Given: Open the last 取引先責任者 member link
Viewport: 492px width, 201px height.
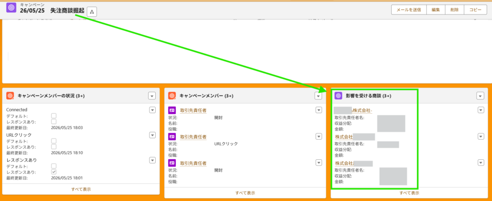Looking at the screenshot, I should point(193,163).
